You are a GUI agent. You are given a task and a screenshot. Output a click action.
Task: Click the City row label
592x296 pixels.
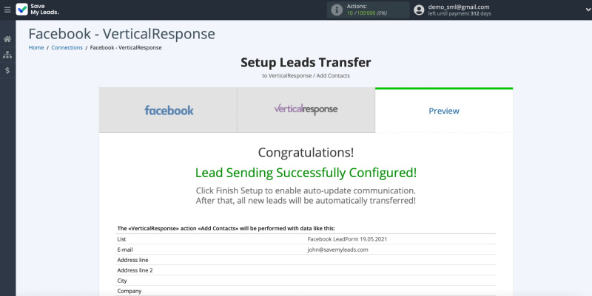(x=122, y=280)
